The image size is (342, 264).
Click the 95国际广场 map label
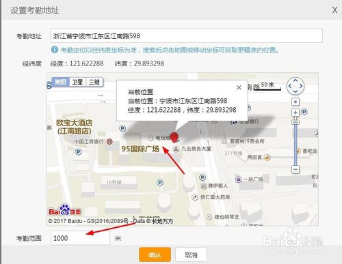140,149
